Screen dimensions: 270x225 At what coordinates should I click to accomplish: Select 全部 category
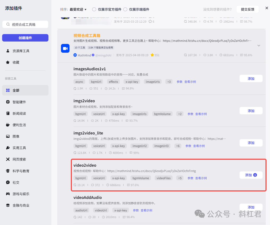25,90
